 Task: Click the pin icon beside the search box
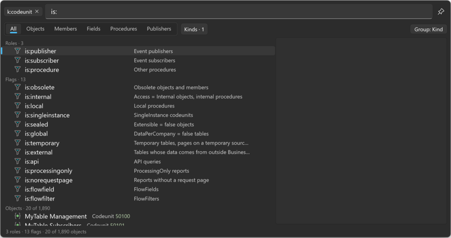441,12
